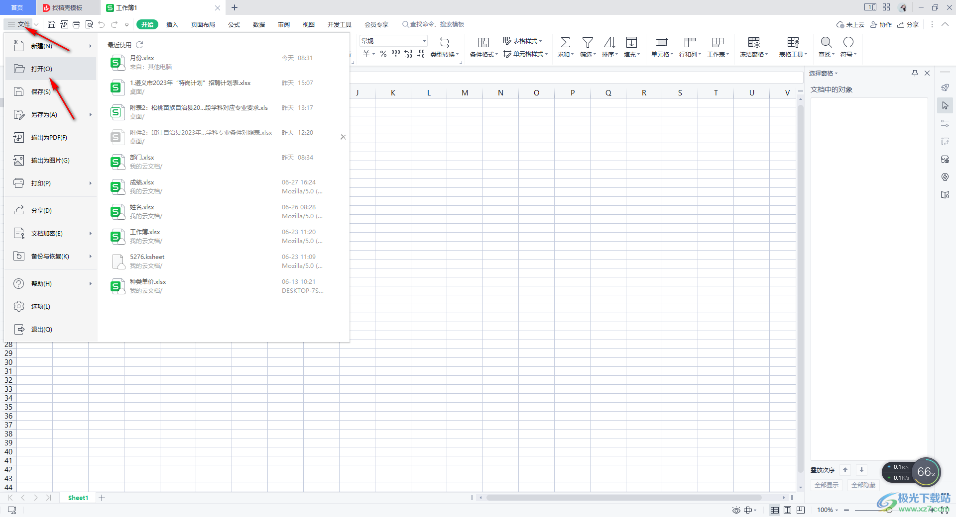This screenshot has height=517, width=956.
Task: Click the redo arrow icon
Action: [x=114, y=24]
